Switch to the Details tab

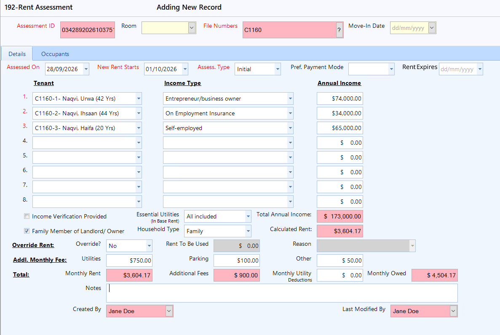17,54
